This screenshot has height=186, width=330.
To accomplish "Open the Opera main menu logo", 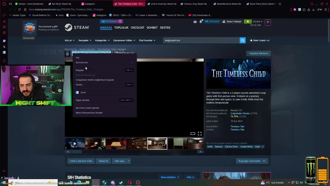I will click(x=4, y=4).
